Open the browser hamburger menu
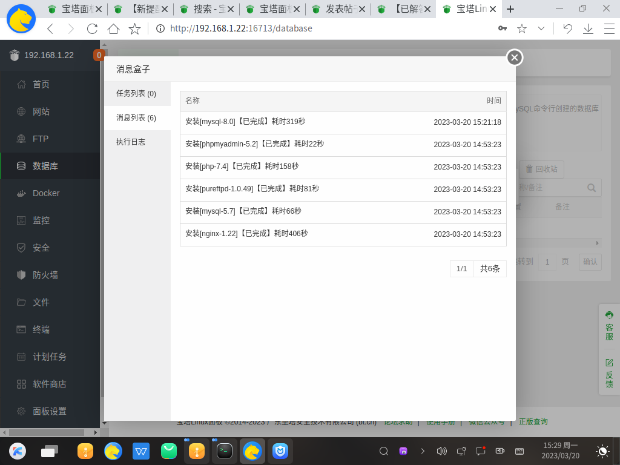Viewport: 620px width, 465px height. 609,28
